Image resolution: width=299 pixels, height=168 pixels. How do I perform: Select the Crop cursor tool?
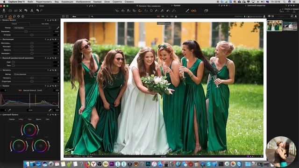(134, 11)
